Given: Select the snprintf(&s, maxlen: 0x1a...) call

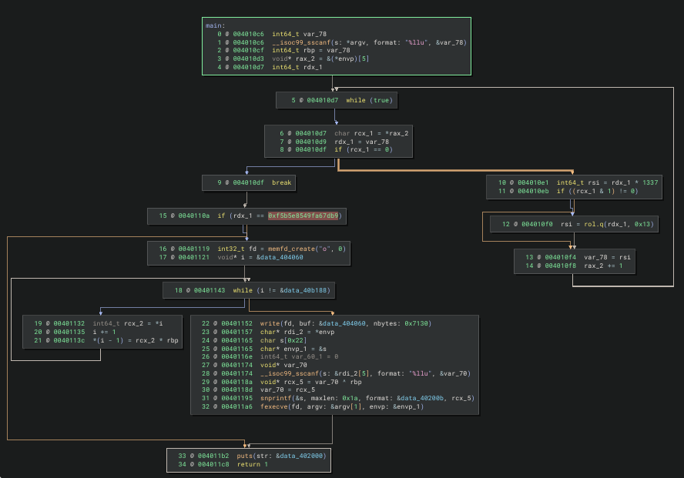Looking at the screenshot, I should click(367, 398).
